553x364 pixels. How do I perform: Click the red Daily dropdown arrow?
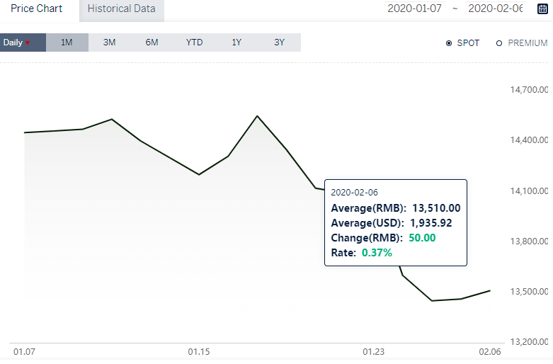[28, 43]
